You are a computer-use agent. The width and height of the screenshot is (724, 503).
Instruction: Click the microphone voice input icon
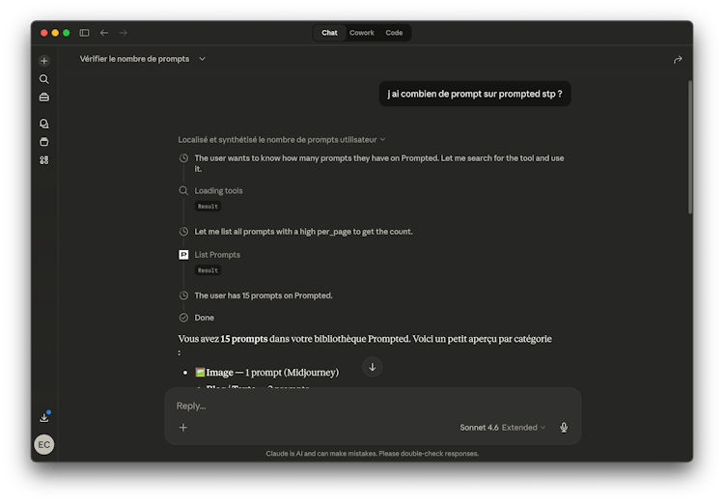pyautogui.click(x=564, y=428)
